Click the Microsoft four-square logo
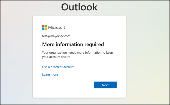The height and width of the screenshot is (105, 170). [45, 27]
